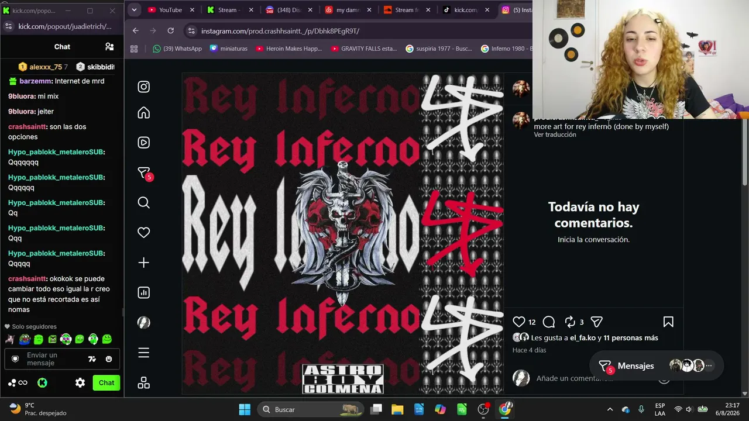Open 'GRAVITY FALLS' bookmark
The width and height of the screenshot is (749, 421).
point(364,49)
